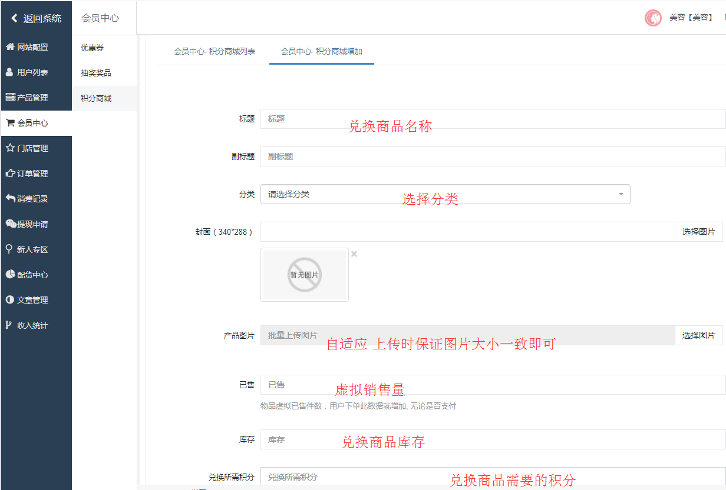Switch to 积分商城列表 tab
Viewport: 726px width, 490px height.
[x=214, y=52]
